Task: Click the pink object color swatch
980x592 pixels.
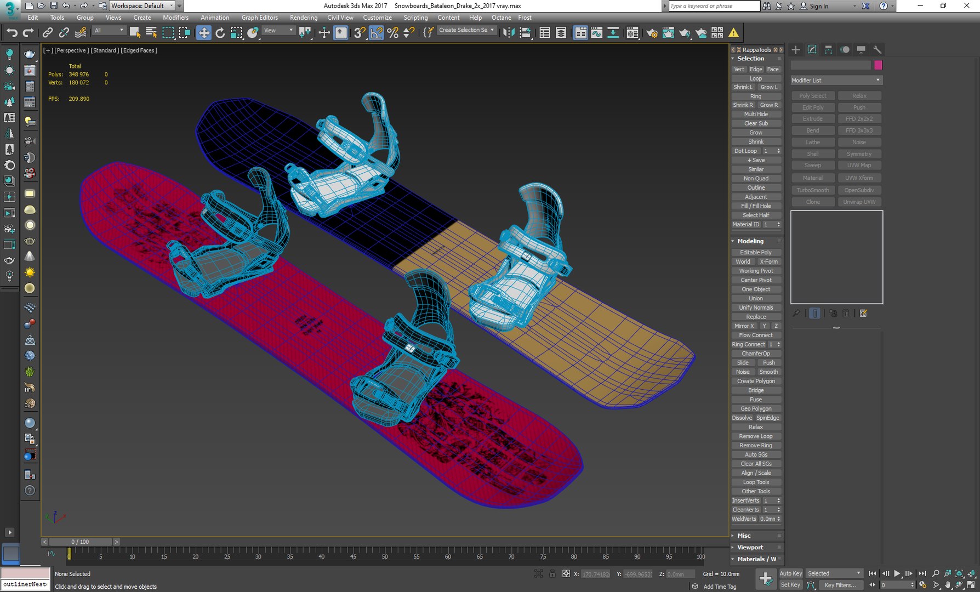Action: pyautogui.click(x=878, y=65)
